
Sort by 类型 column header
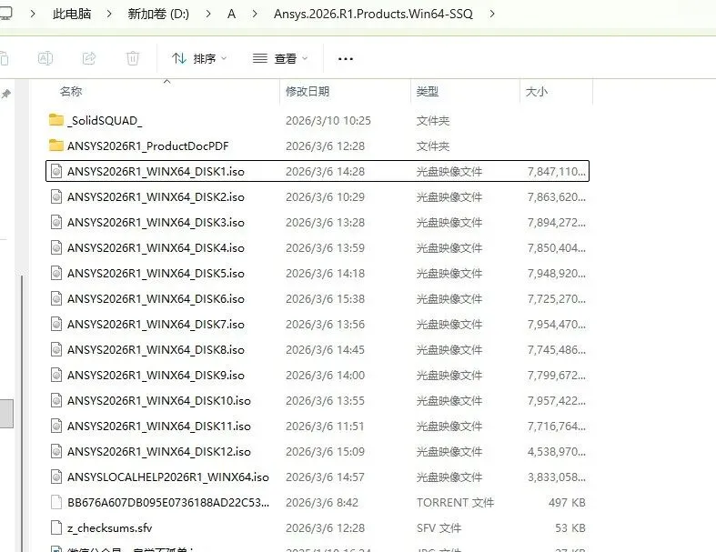pos(427,91)
